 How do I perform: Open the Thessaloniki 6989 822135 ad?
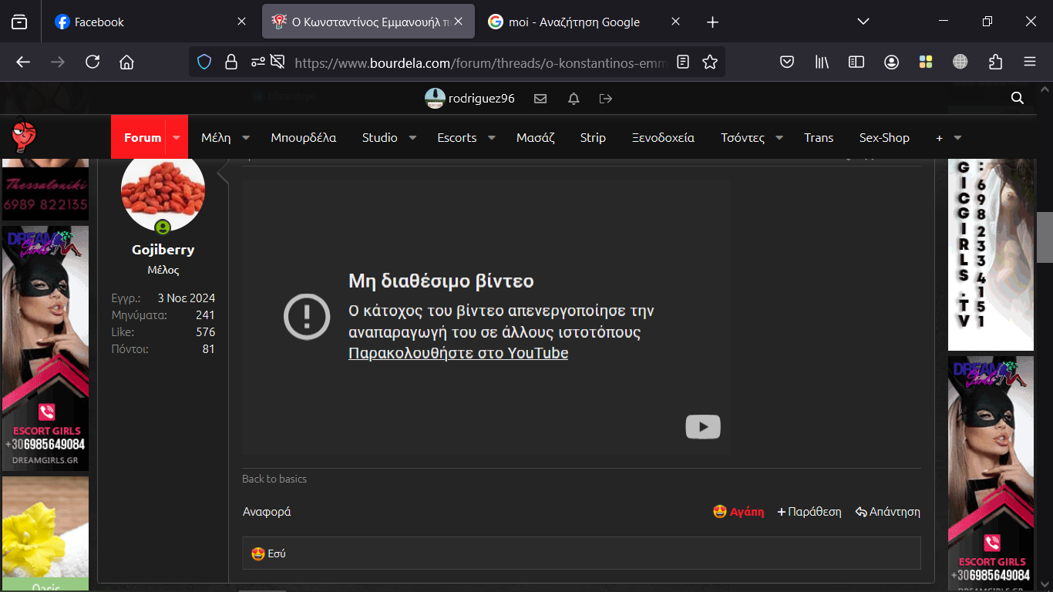tap(45, 190)
